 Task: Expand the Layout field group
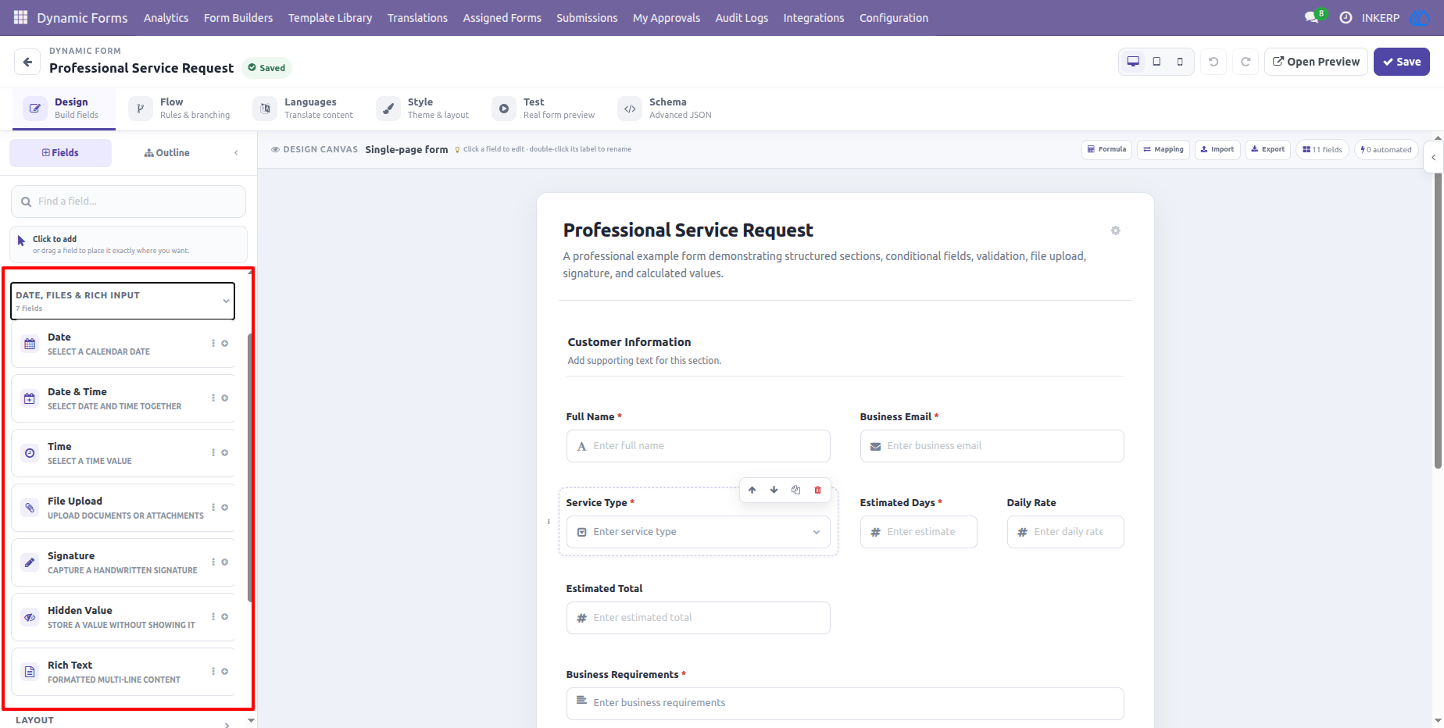tap(123, 721)
